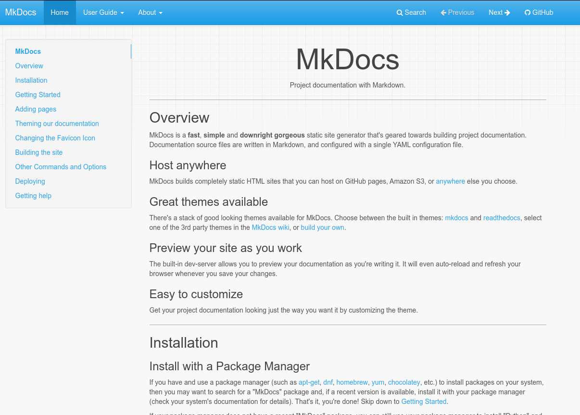The height and width of the screenshot is (415, 580).
Task: Open Getting help sidebar entry
Action: coord(33,196)
